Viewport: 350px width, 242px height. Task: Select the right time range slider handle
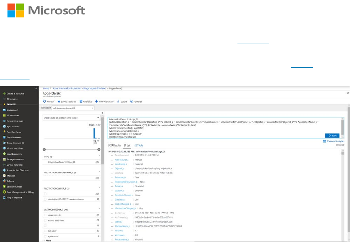99,150
